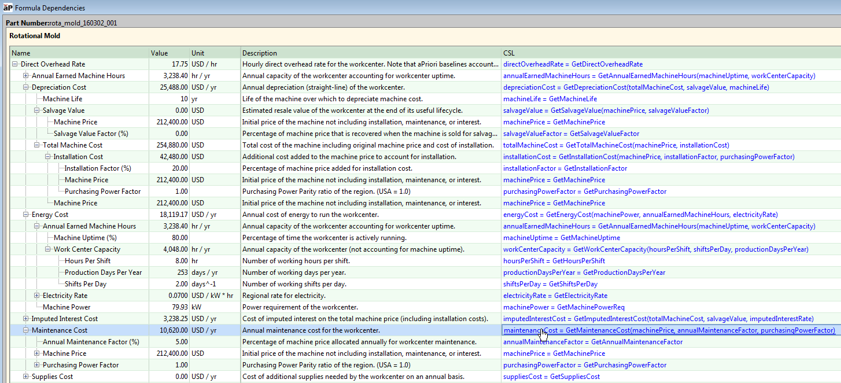The image size is (841, 383).
Task: Click the Part Number rota_mold_160302_001 label
Action: coord(62,23)
